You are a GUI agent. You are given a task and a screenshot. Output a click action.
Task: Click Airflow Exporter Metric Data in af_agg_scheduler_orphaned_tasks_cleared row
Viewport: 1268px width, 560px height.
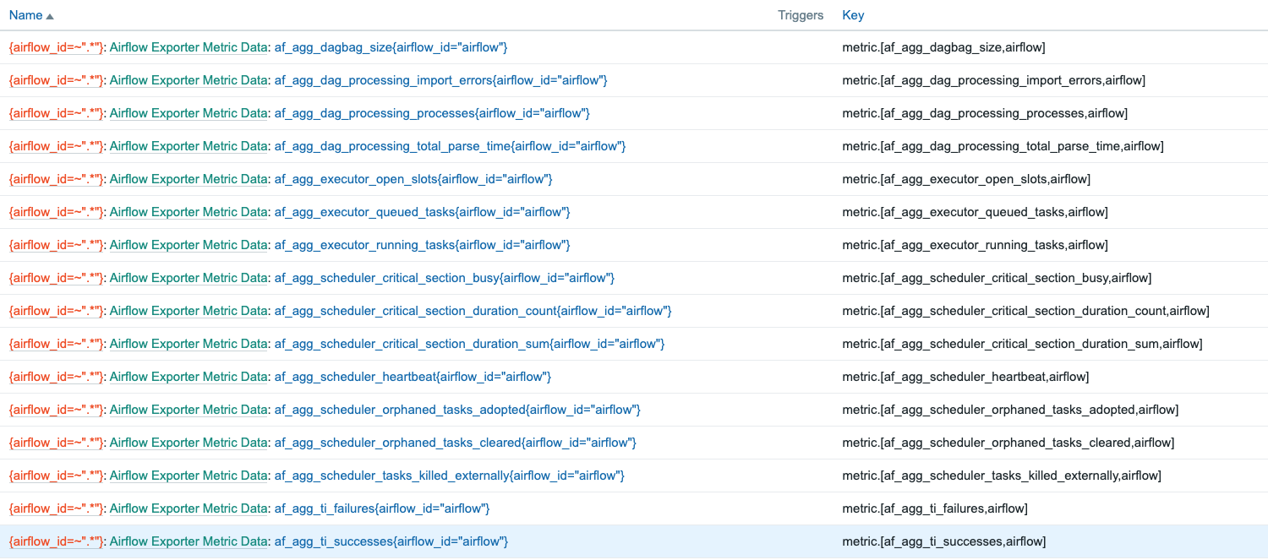(x=189, y=443)
